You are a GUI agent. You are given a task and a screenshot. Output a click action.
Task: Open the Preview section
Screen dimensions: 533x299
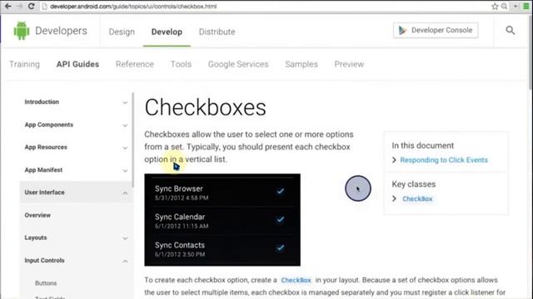(349, 64)
